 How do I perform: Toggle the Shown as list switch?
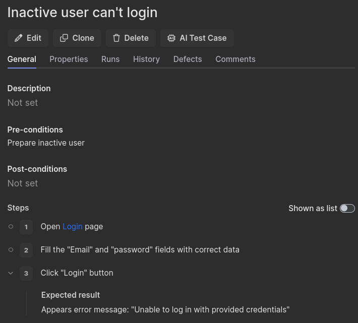coord(347,209)
